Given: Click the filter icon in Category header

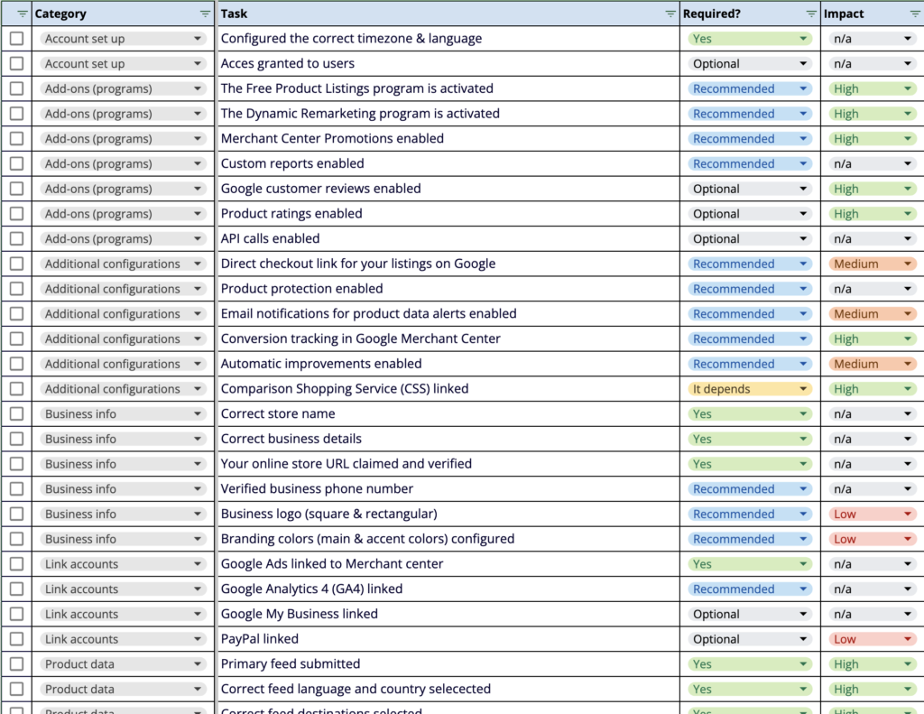Looking at the screenshot, I should click(x=205, y=14).
